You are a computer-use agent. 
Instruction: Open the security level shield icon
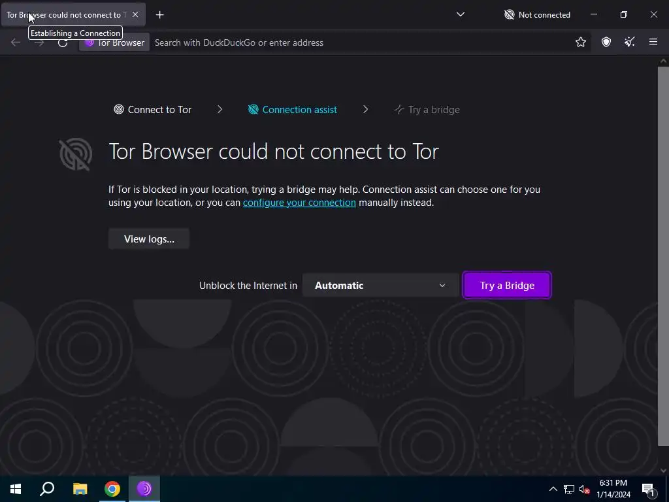606,42
